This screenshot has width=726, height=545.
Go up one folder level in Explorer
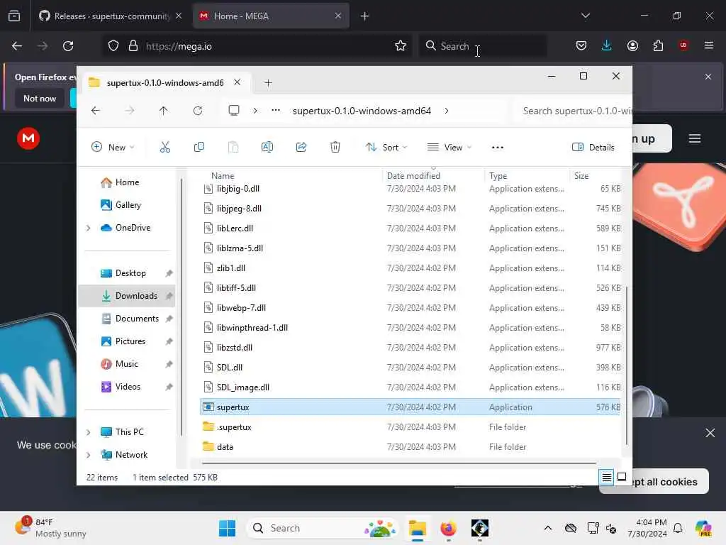[x=164, y=111]
